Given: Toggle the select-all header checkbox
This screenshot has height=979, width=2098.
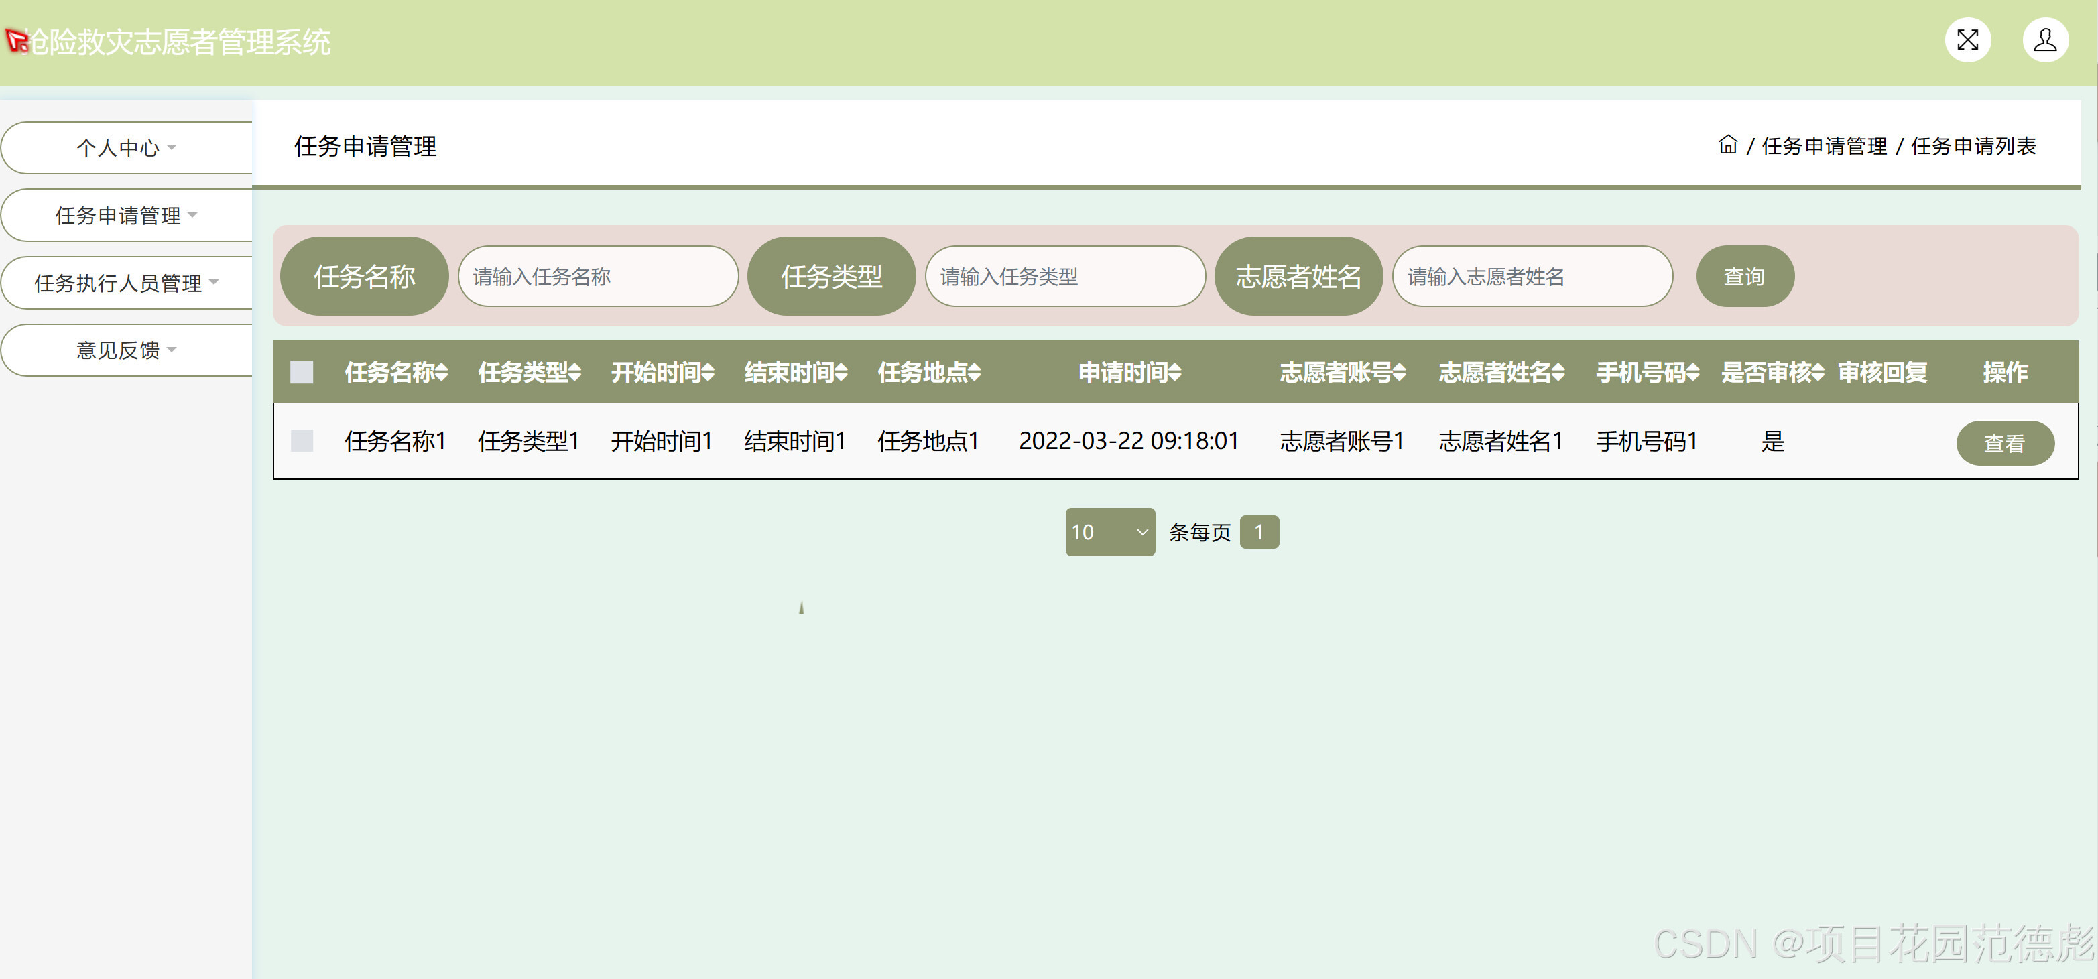Looking at the screenshot, I should (302, 372).
